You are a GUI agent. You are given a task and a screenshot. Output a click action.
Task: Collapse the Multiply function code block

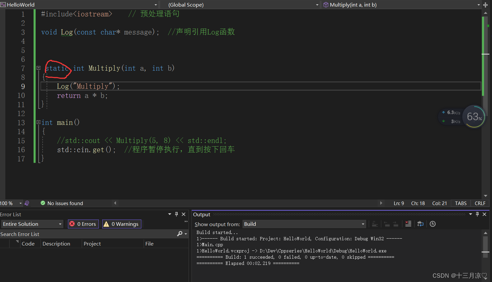coord(38,68)
